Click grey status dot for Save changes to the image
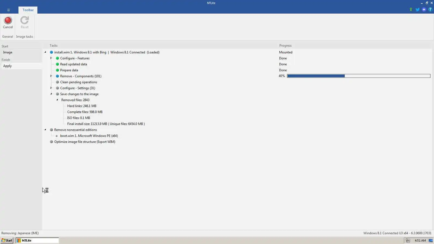This screenshot has width=434, height=244. coord(57,94)
